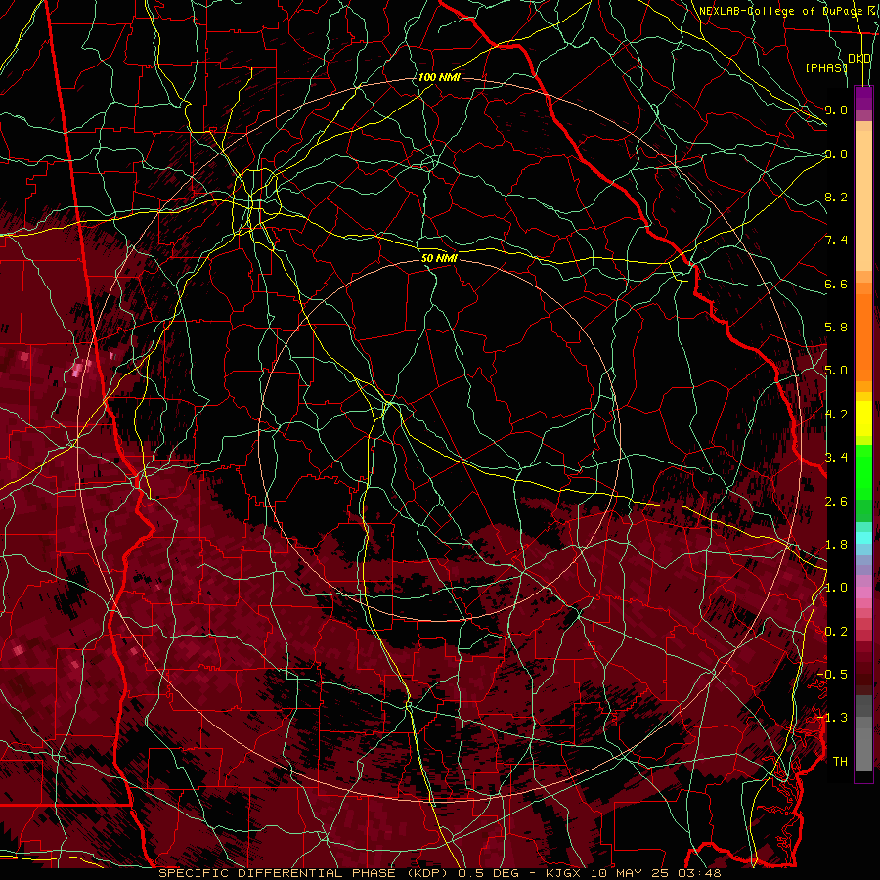880x880 pixels.
Task: Select the 8.2 scale value
Action: pos(836,197)
